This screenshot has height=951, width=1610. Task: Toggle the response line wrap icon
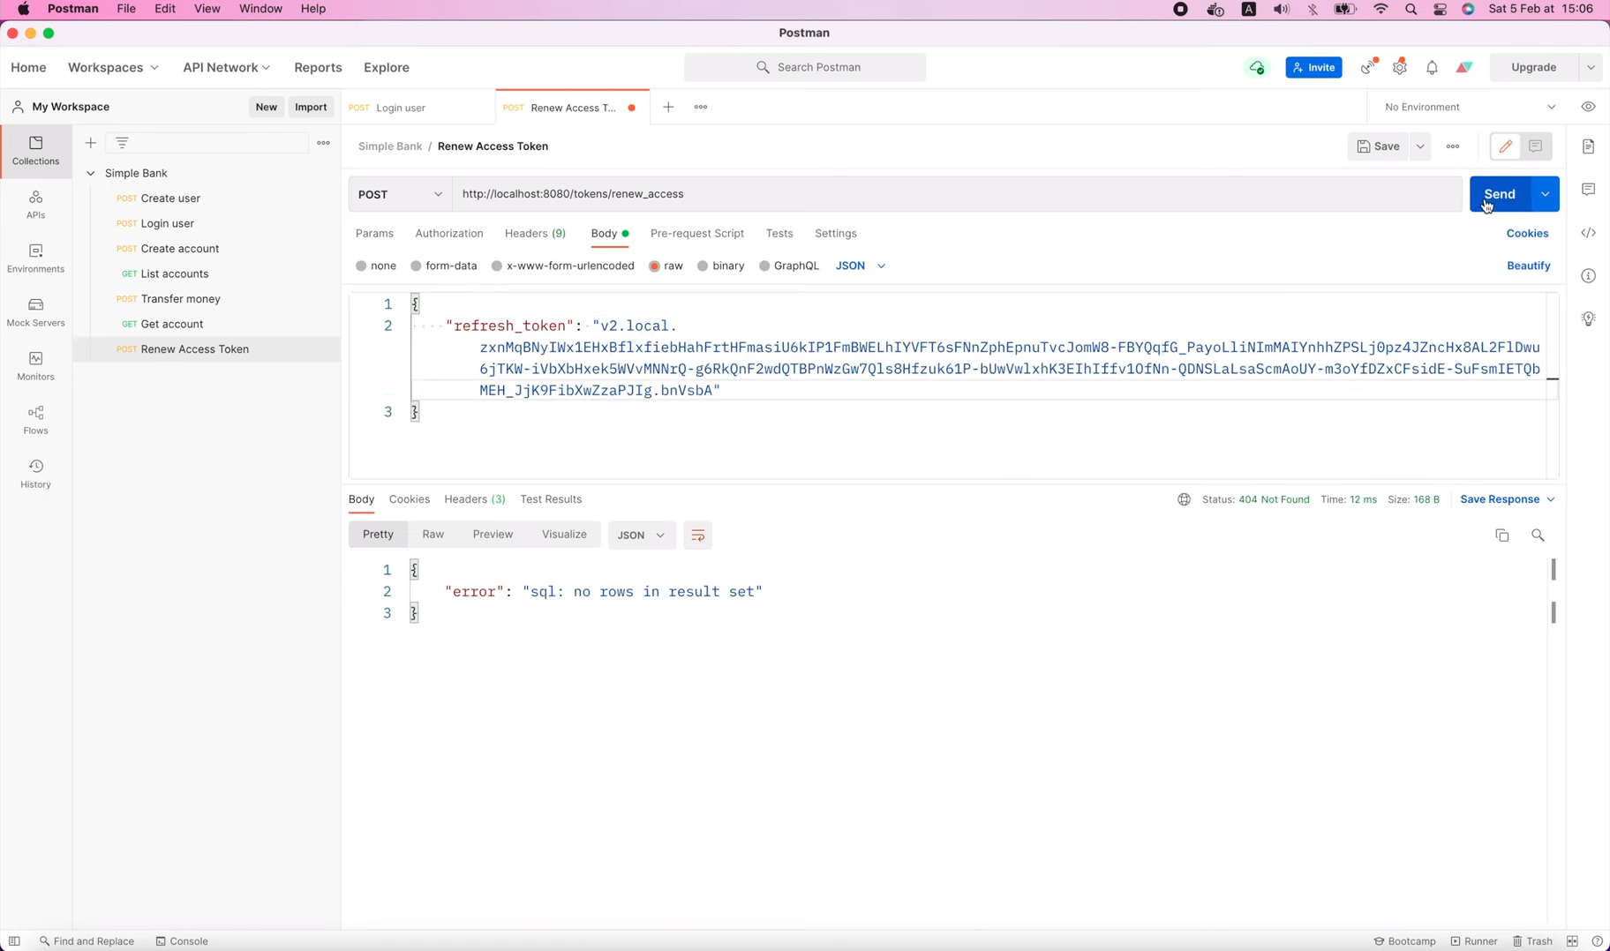[x=698, y=535]
